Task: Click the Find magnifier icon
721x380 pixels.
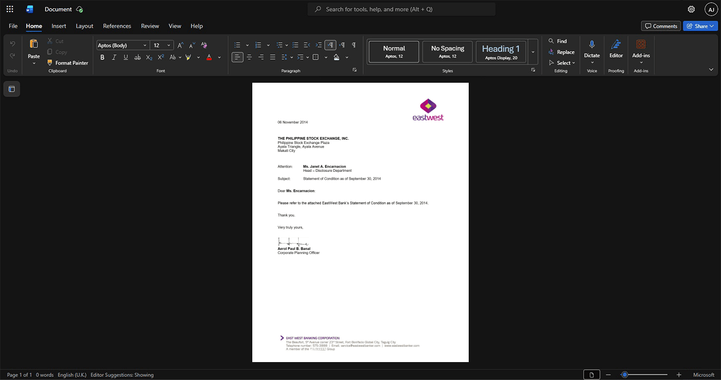Action: pos(551,41)
